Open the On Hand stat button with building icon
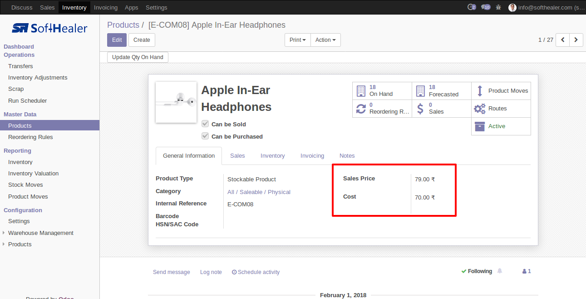This screenshot has height=299, width=586. (x=382, y=91)
